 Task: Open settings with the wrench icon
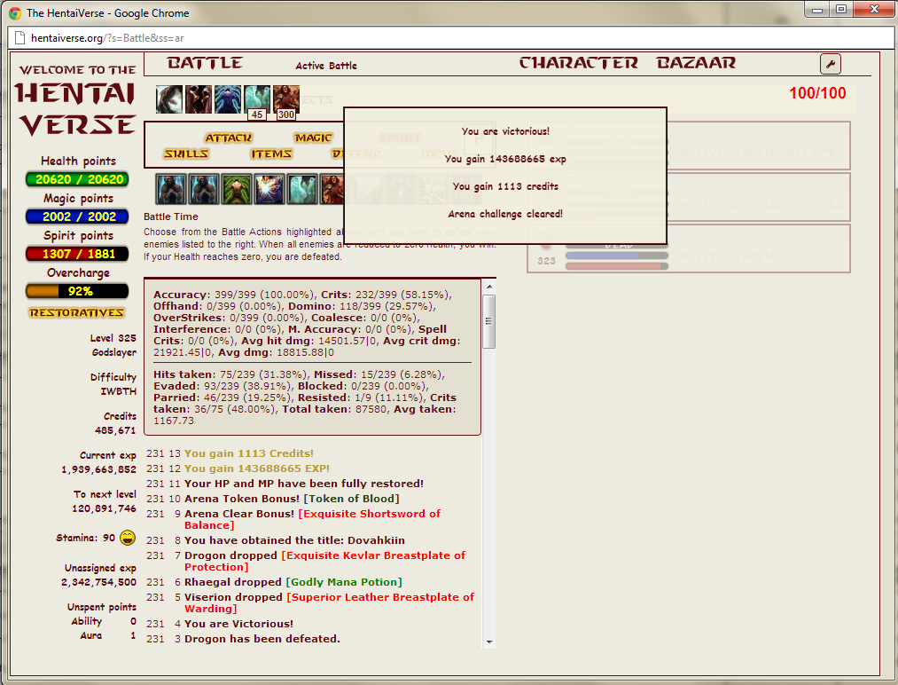point(831,64)
